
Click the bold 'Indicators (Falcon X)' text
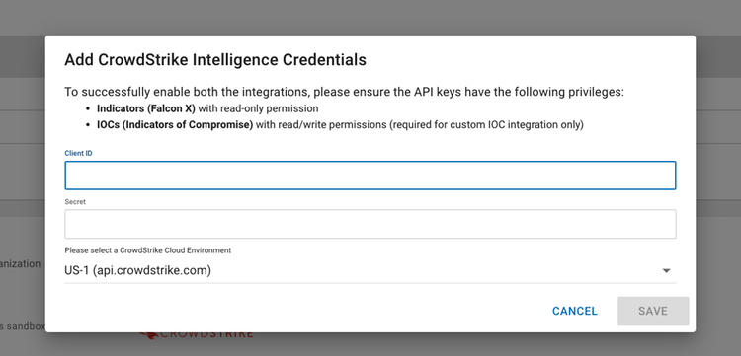click(146, 108)
